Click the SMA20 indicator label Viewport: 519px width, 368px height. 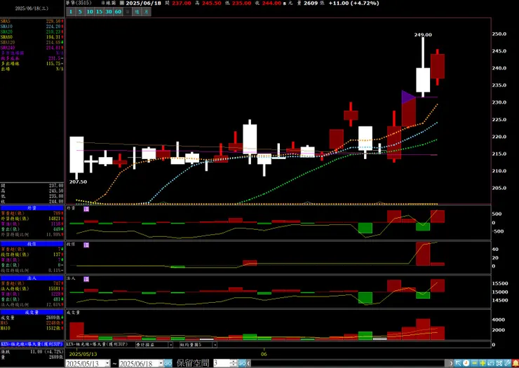click(x=6, y=32)
